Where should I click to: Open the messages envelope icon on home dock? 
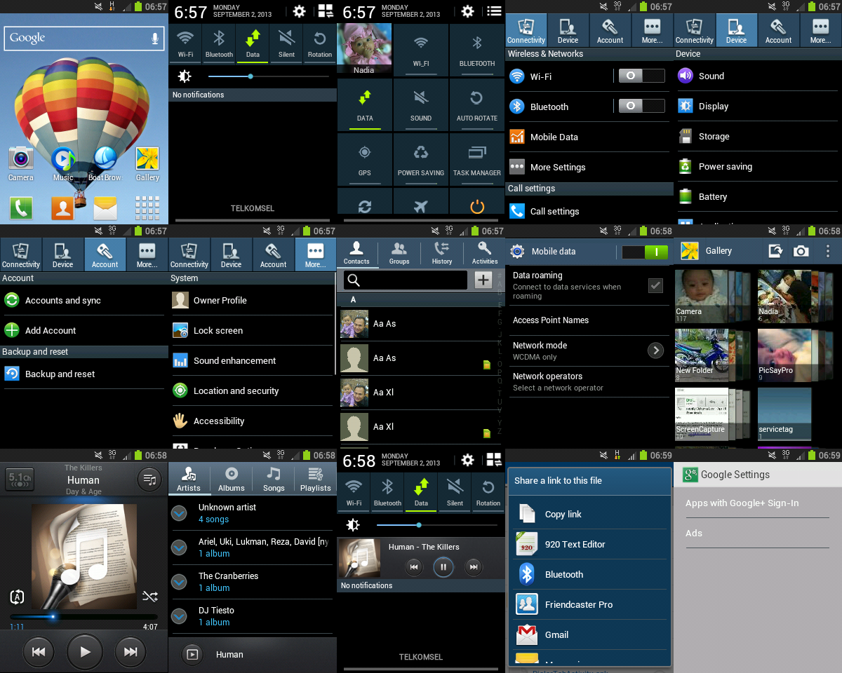(x=105, y=208)
